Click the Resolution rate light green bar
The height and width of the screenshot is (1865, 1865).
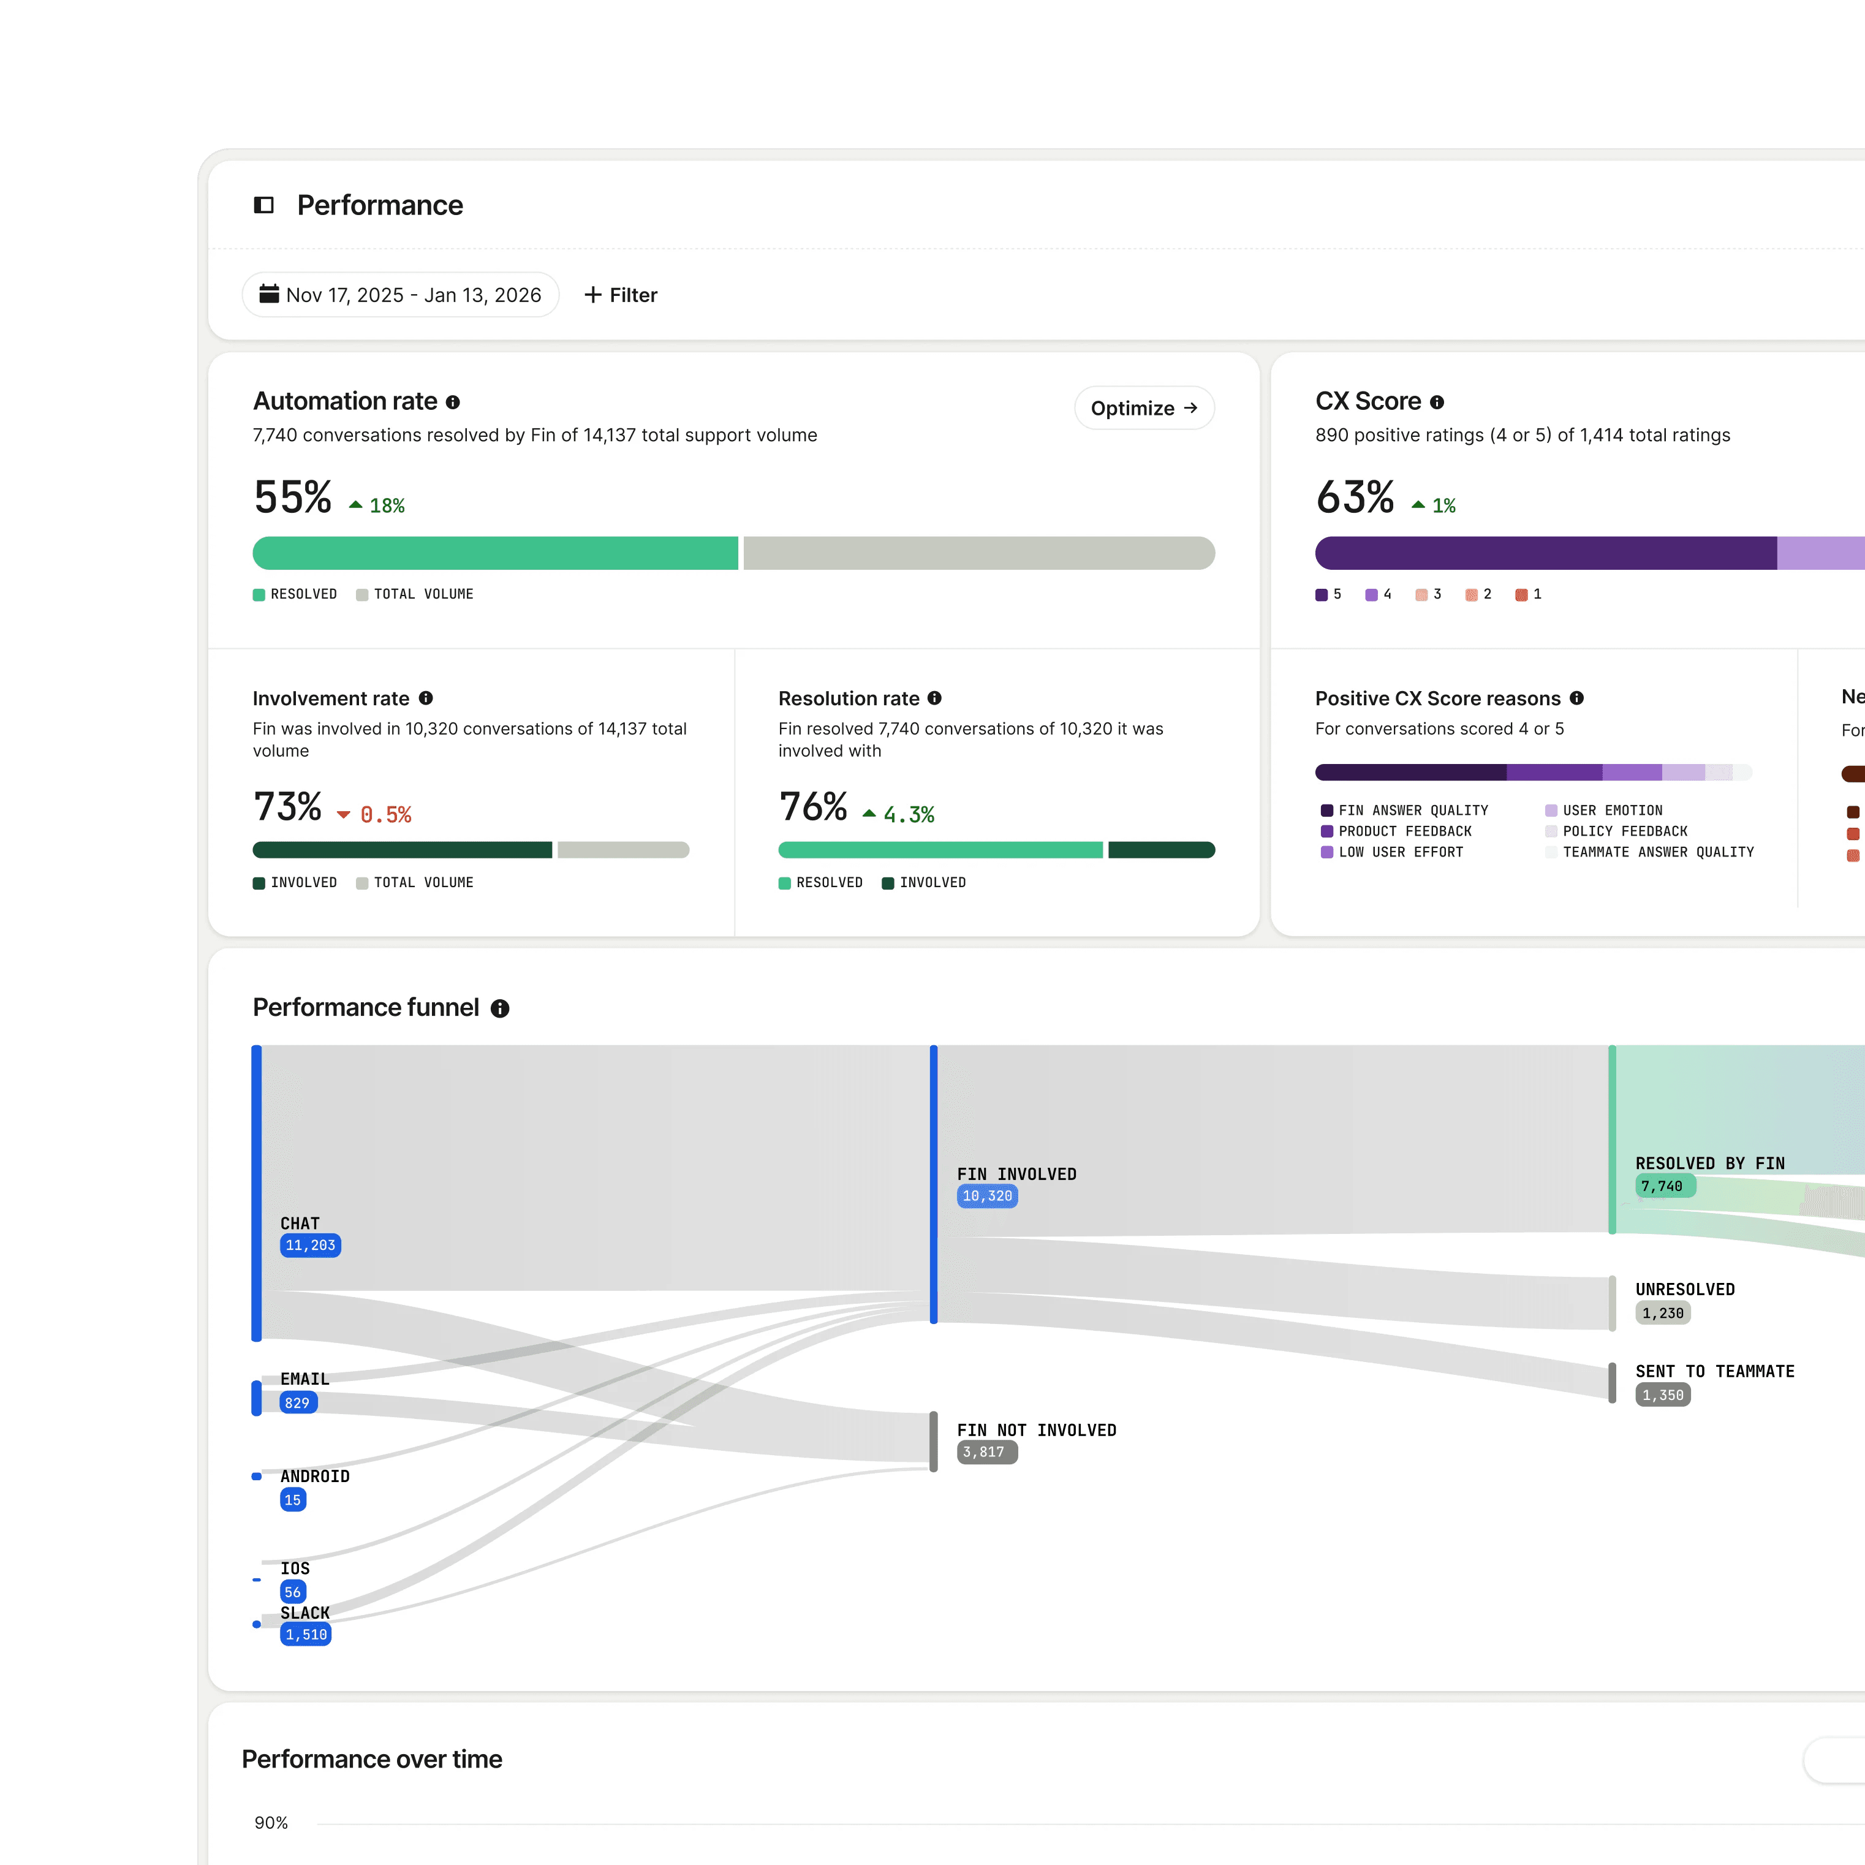tap(940, 850)
